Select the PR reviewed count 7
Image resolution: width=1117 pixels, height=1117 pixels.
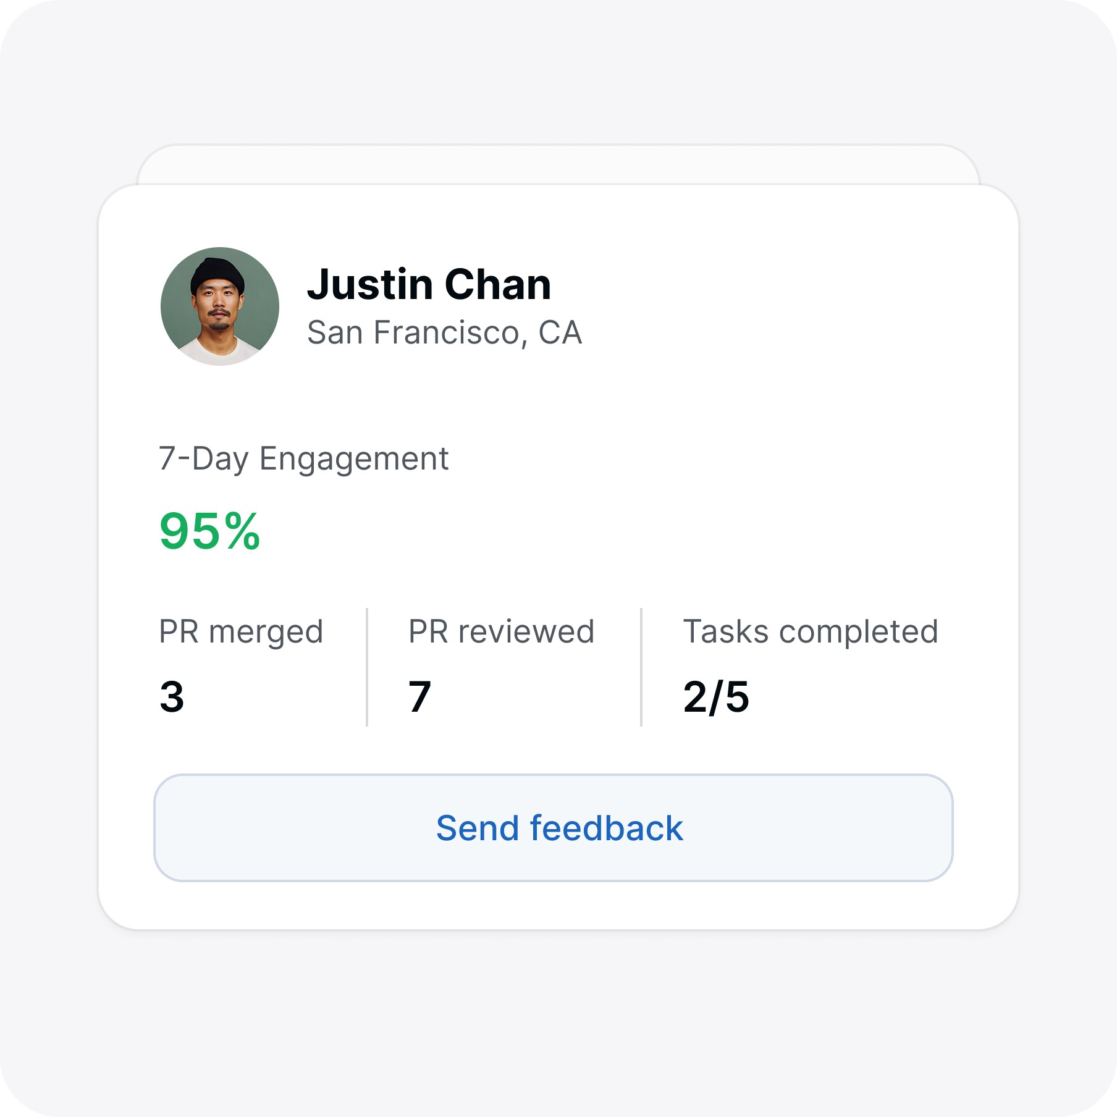tap(419, 696)
